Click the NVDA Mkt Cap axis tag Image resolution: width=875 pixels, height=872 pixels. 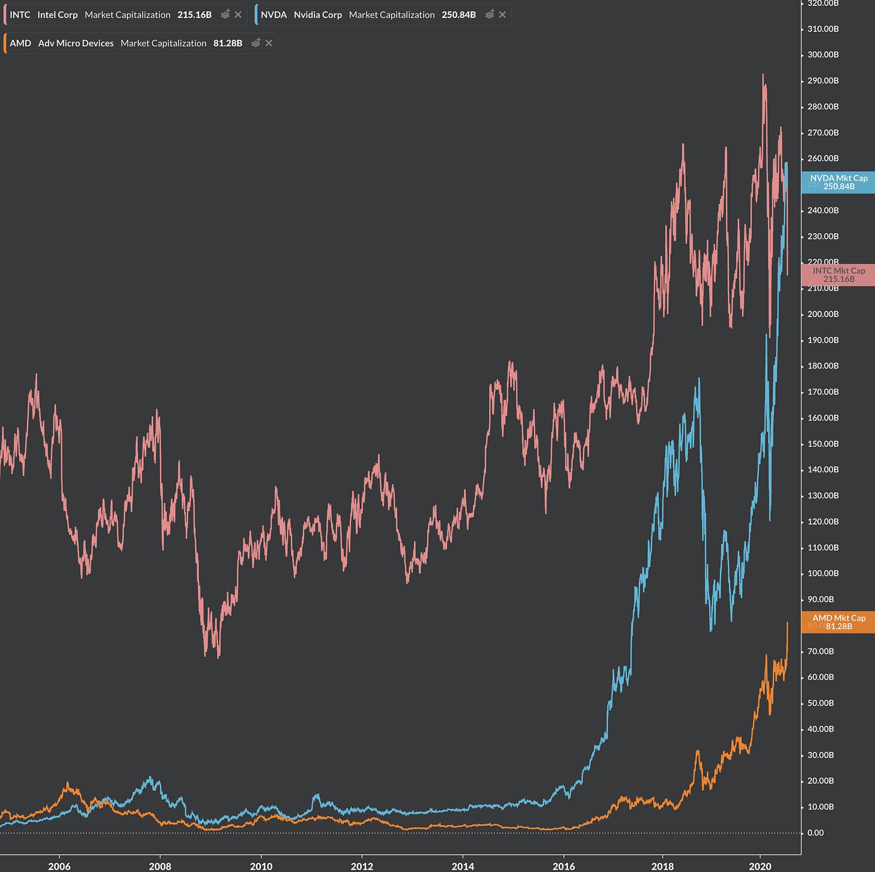[838, 182]
